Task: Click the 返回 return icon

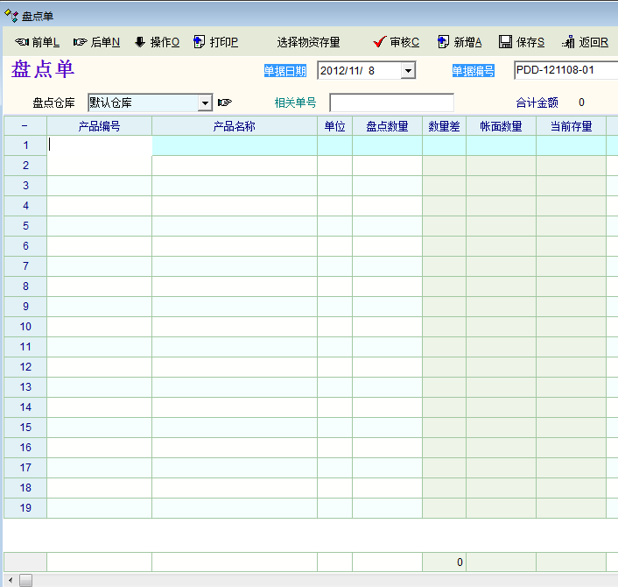Action: (x=569, y=42)
